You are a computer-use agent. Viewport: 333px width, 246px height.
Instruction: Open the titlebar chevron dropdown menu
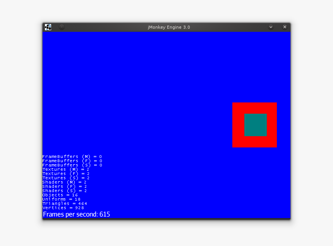click(x=271, y=27)
